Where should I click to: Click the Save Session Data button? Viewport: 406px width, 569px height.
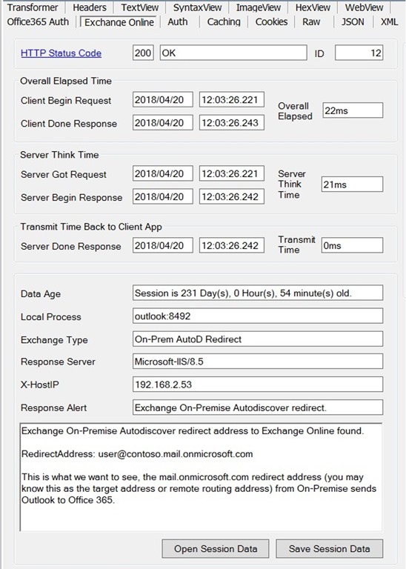click(330, 549)
